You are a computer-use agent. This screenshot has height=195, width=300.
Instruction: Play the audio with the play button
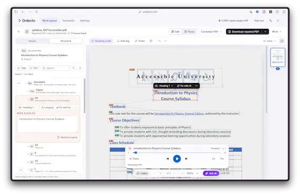[x=177, y=159]
